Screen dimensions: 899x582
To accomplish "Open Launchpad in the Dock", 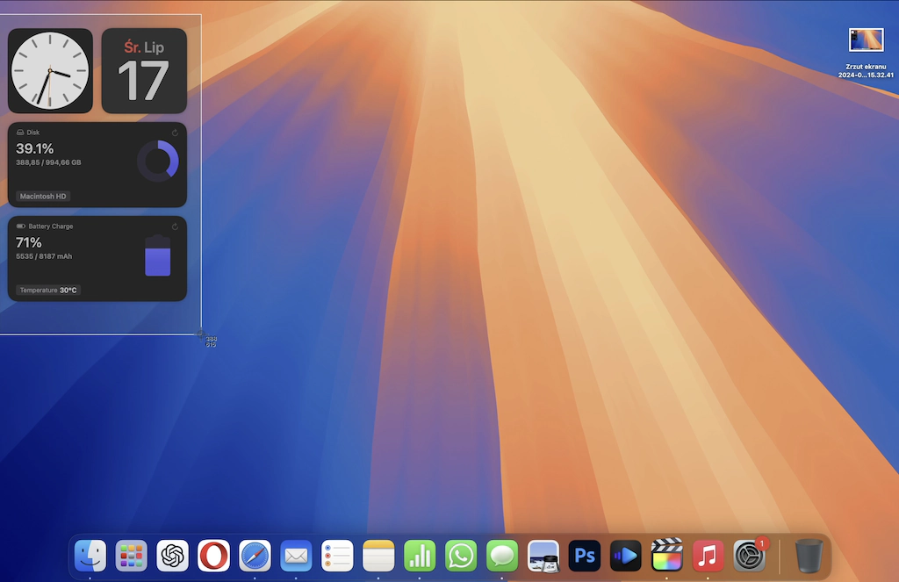I will point(132,556).
